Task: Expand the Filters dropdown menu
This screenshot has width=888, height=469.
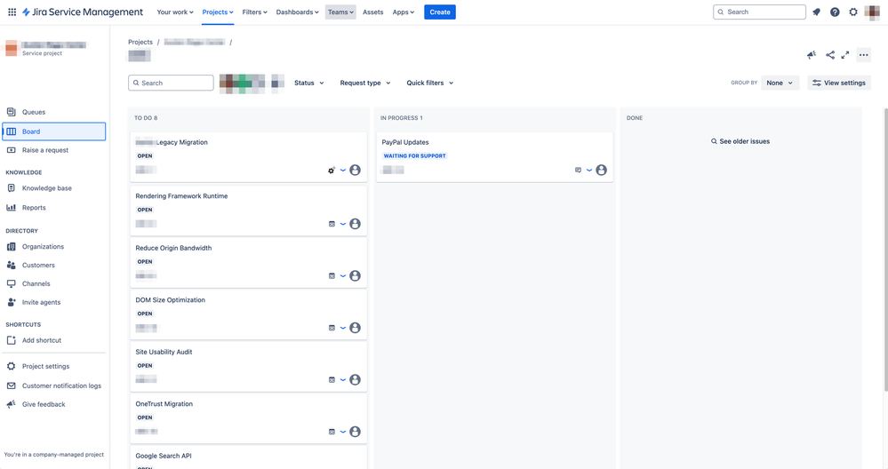Action: pos(255,12)
